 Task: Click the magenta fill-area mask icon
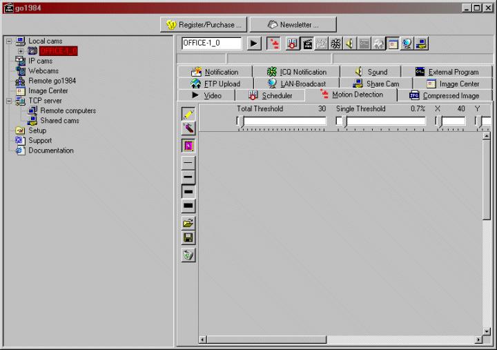click(188, 146)
